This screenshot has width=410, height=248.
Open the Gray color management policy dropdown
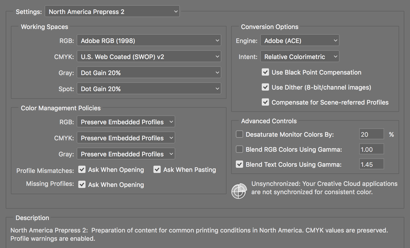pyautogui.click(x=126, y=154)
